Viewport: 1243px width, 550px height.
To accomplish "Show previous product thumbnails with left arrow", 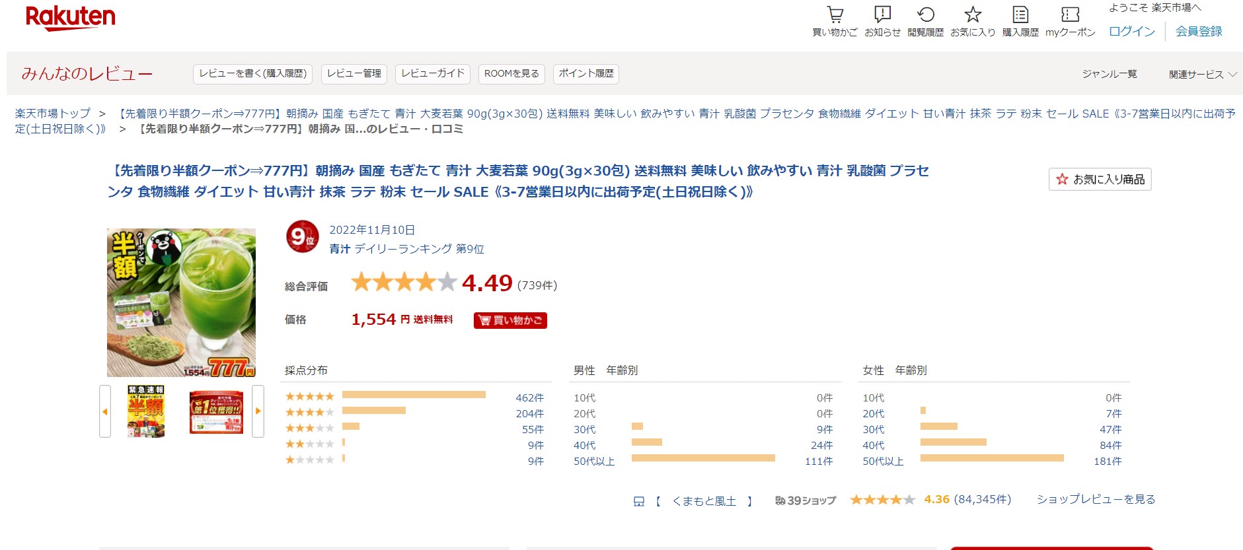I will (104, 411).
